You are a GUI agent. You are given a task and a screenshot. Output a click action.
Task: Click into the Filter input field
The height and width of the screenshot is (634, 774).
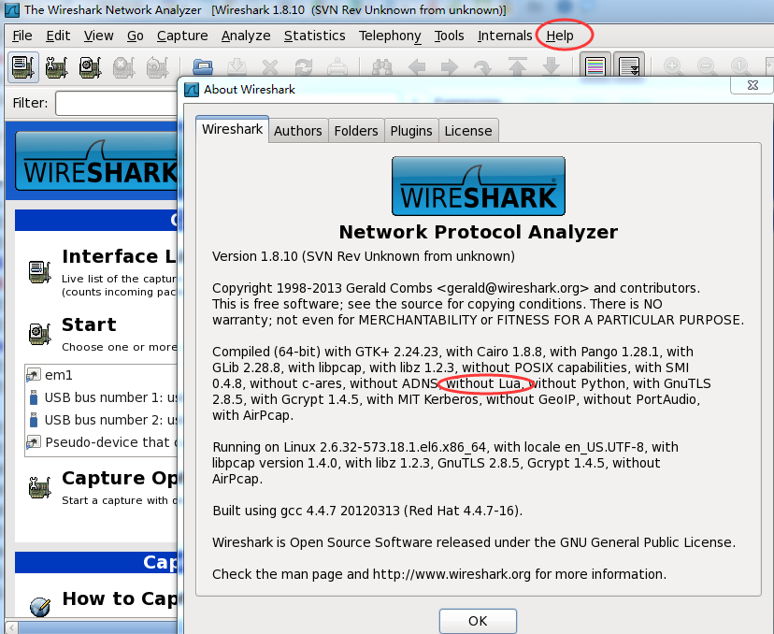117,103
